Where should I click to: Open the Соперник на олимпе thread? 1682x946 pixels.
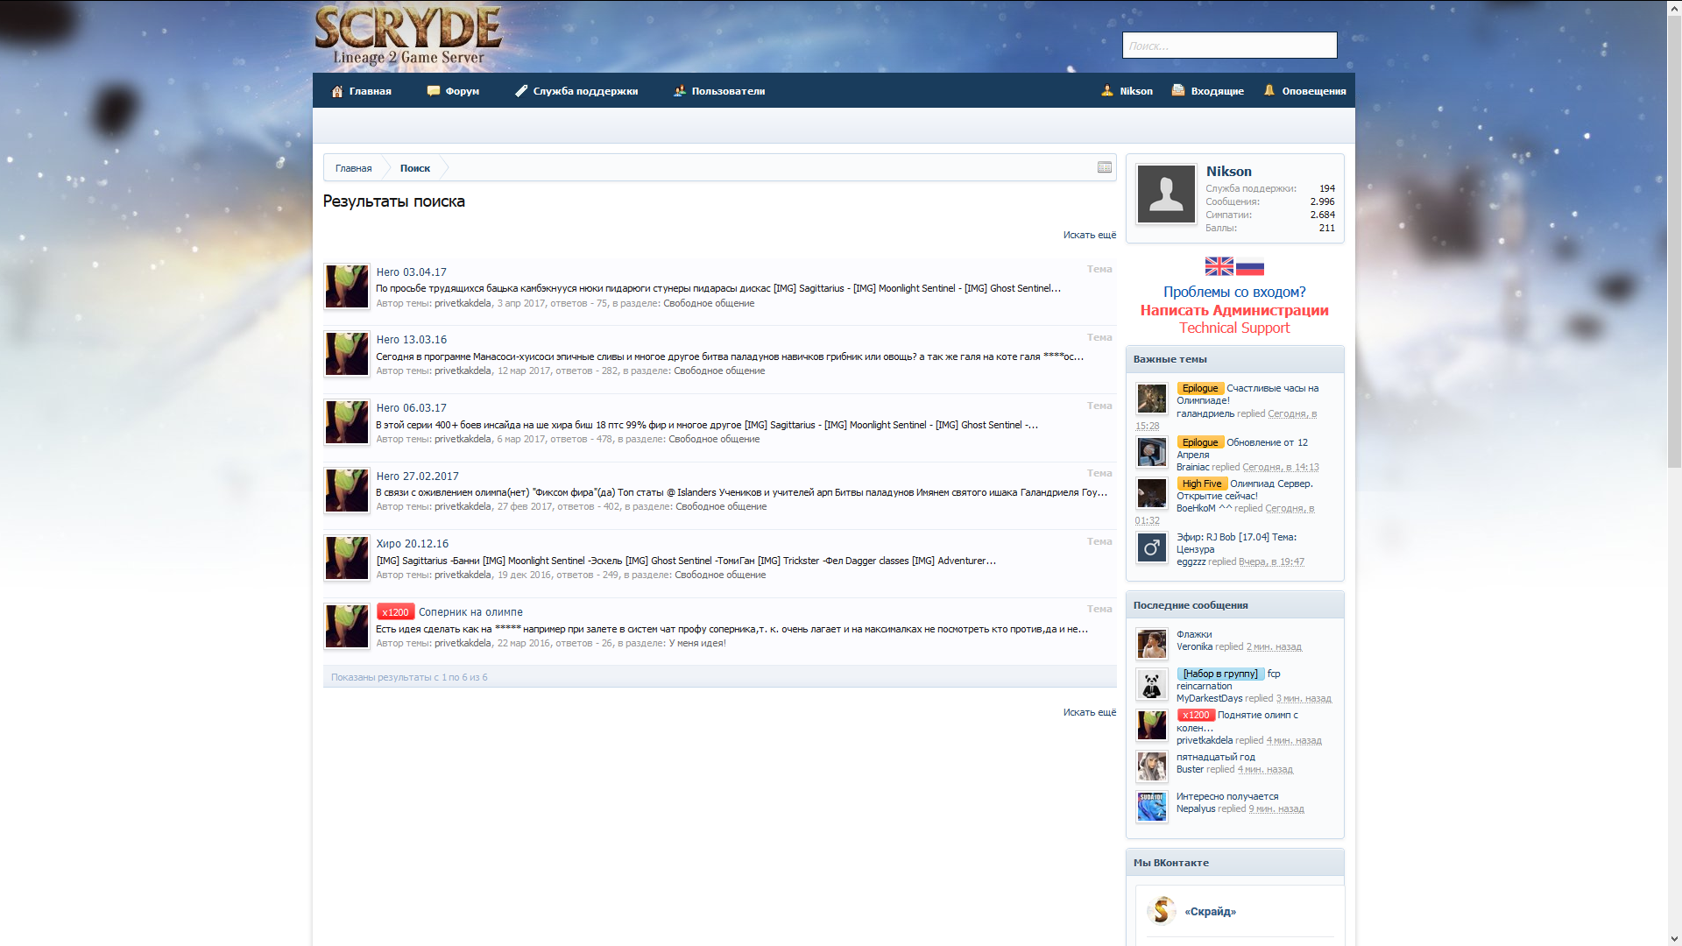[470, 612]
